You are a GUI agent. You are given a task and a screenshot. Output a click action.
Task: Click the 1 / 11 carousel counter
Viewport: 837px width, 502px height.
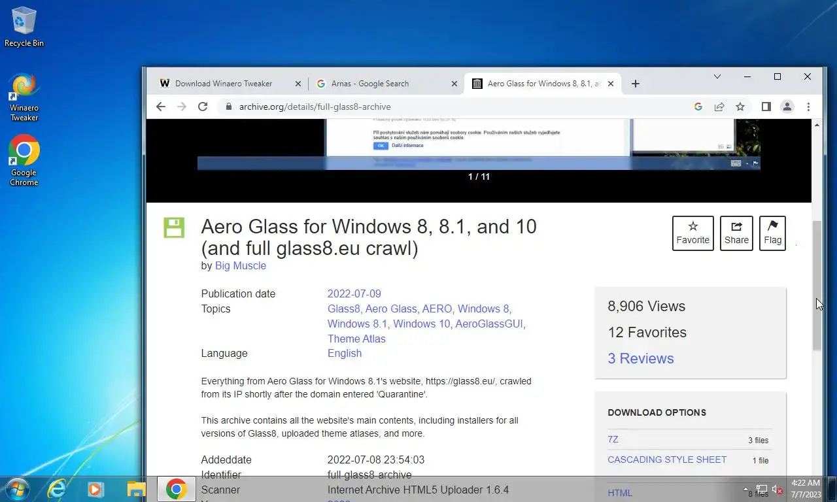coord(479,176)
